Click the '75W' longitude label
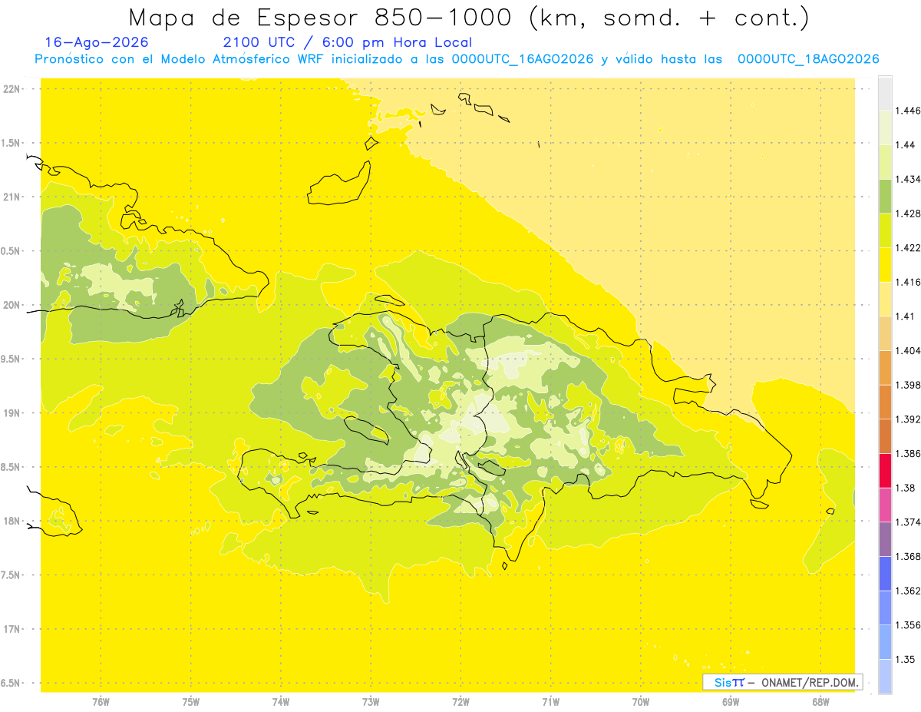 (190, 702)
